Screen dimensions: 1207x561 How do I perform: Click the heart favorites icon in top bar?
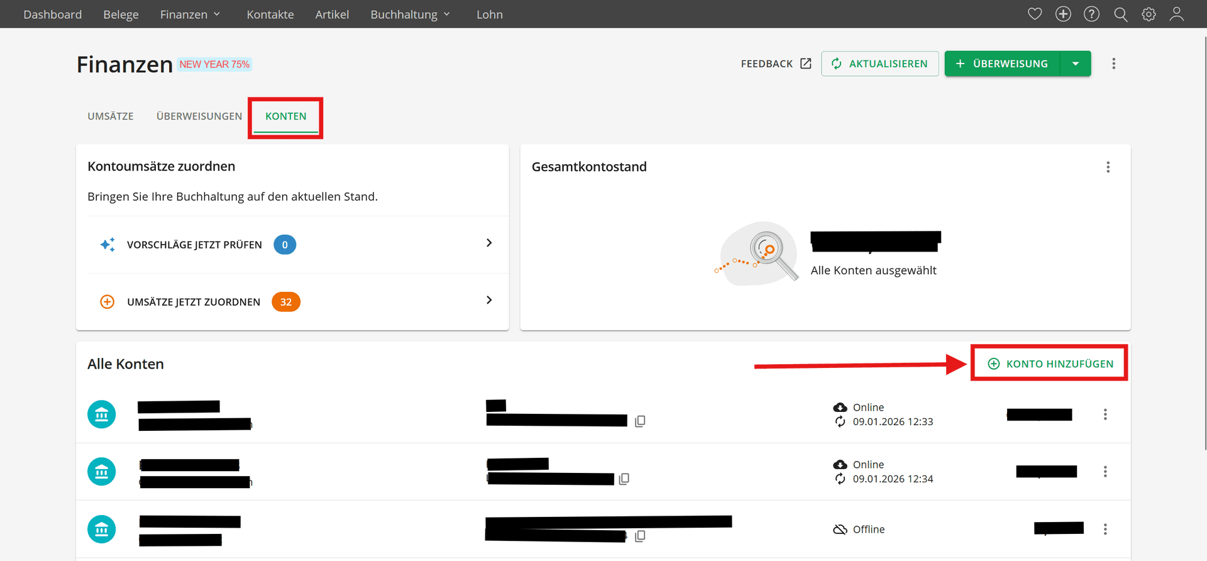pyautogui.click(x=1035, y=14)
